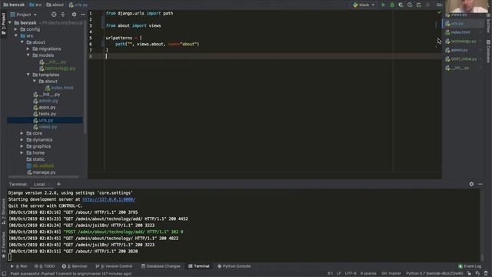The image size is (492, 277).
Task: Open the run configuration dropdown labeled black
Action: 364,5
